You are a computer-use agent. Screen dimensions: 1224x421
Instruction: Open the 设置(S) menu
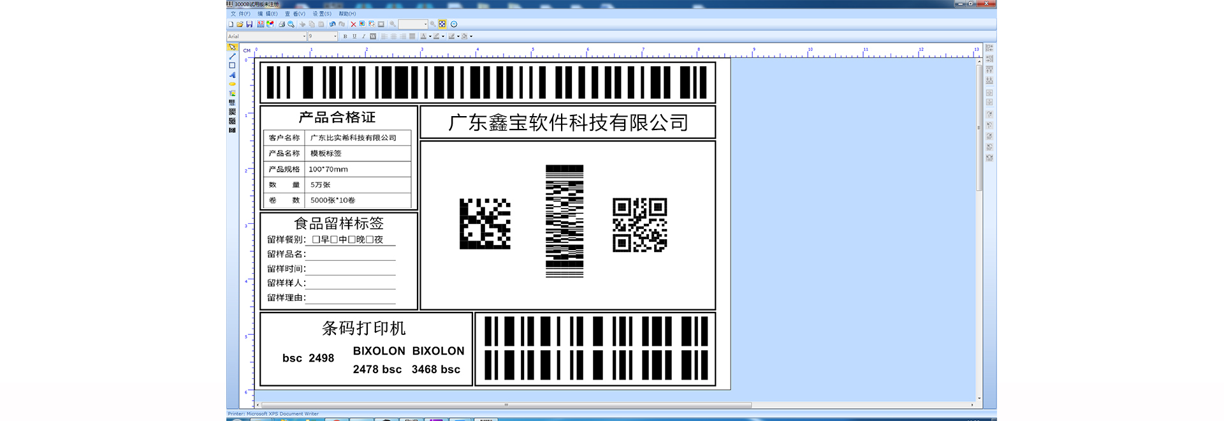coord(322,13)
